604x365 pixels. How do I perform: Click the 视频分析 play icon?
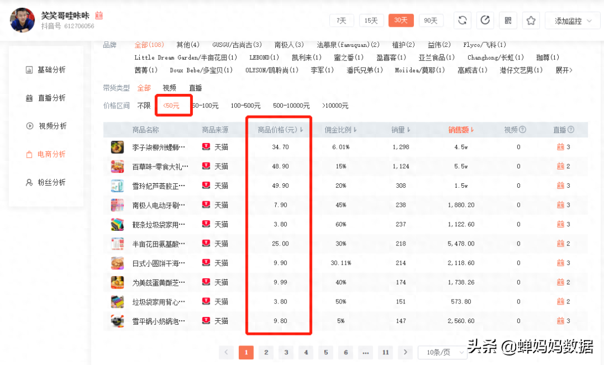pos(30,126)
